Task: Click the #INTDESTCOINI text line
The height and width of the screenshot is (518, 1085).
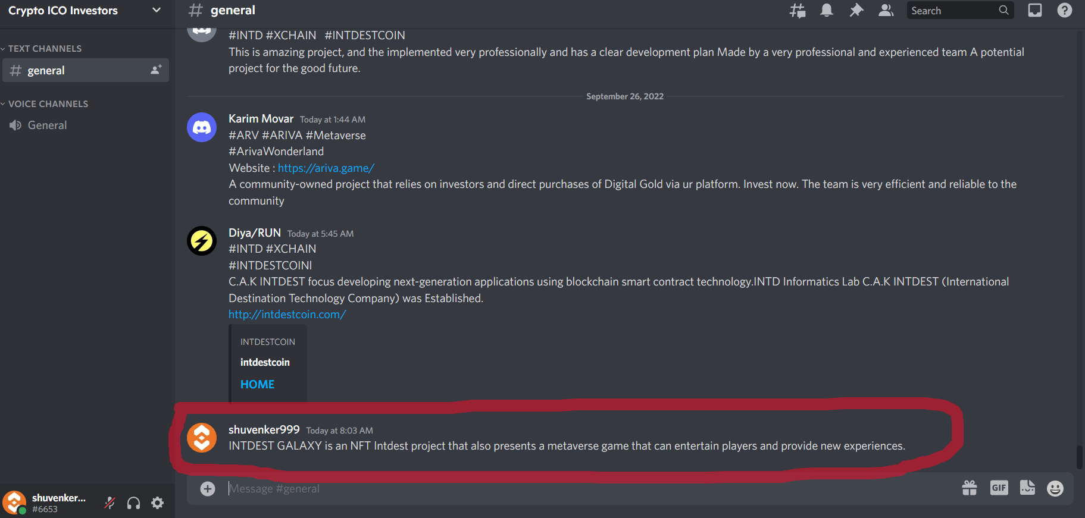Action: tap(270, 266)
